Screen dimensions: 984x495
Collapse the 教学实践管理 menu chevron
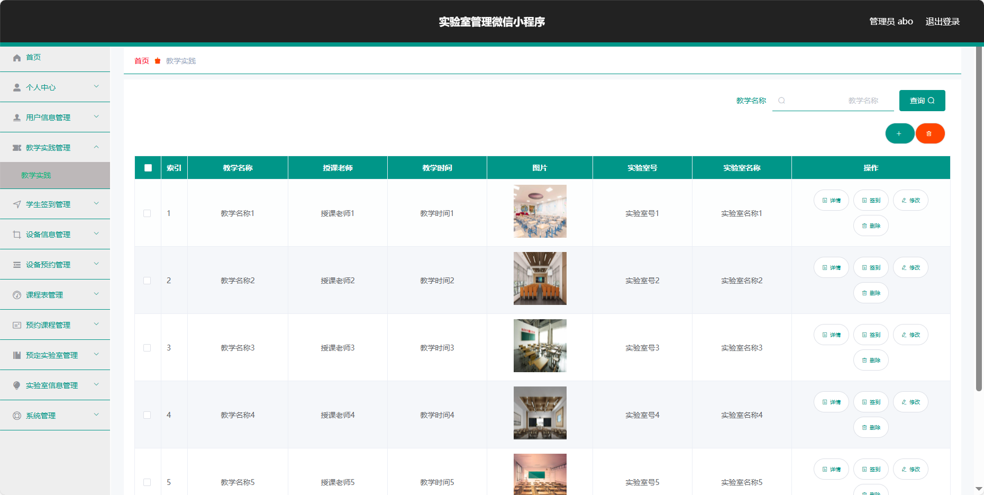(96, 147)
